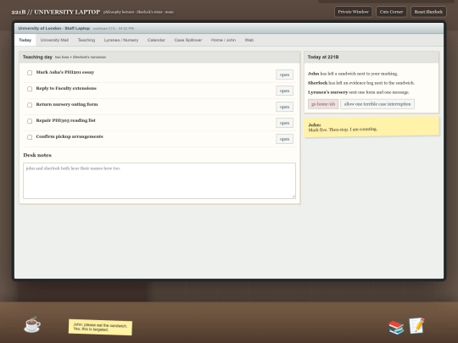The image size is (458, 343).
Task: Open the stacked books icon
Action: pyautogui.click(x=396, y=327)
